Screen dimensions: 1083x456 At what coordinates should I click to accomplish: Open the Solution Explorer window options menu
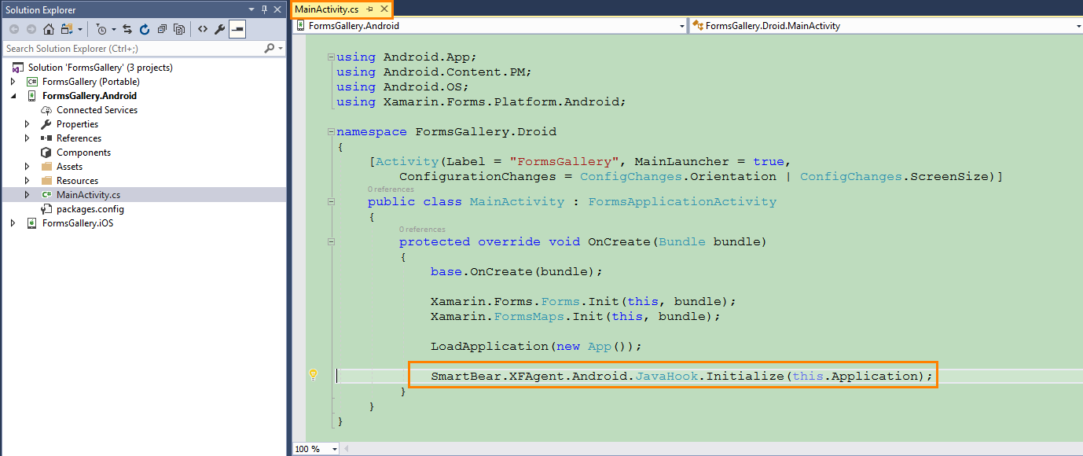[251, 9]
